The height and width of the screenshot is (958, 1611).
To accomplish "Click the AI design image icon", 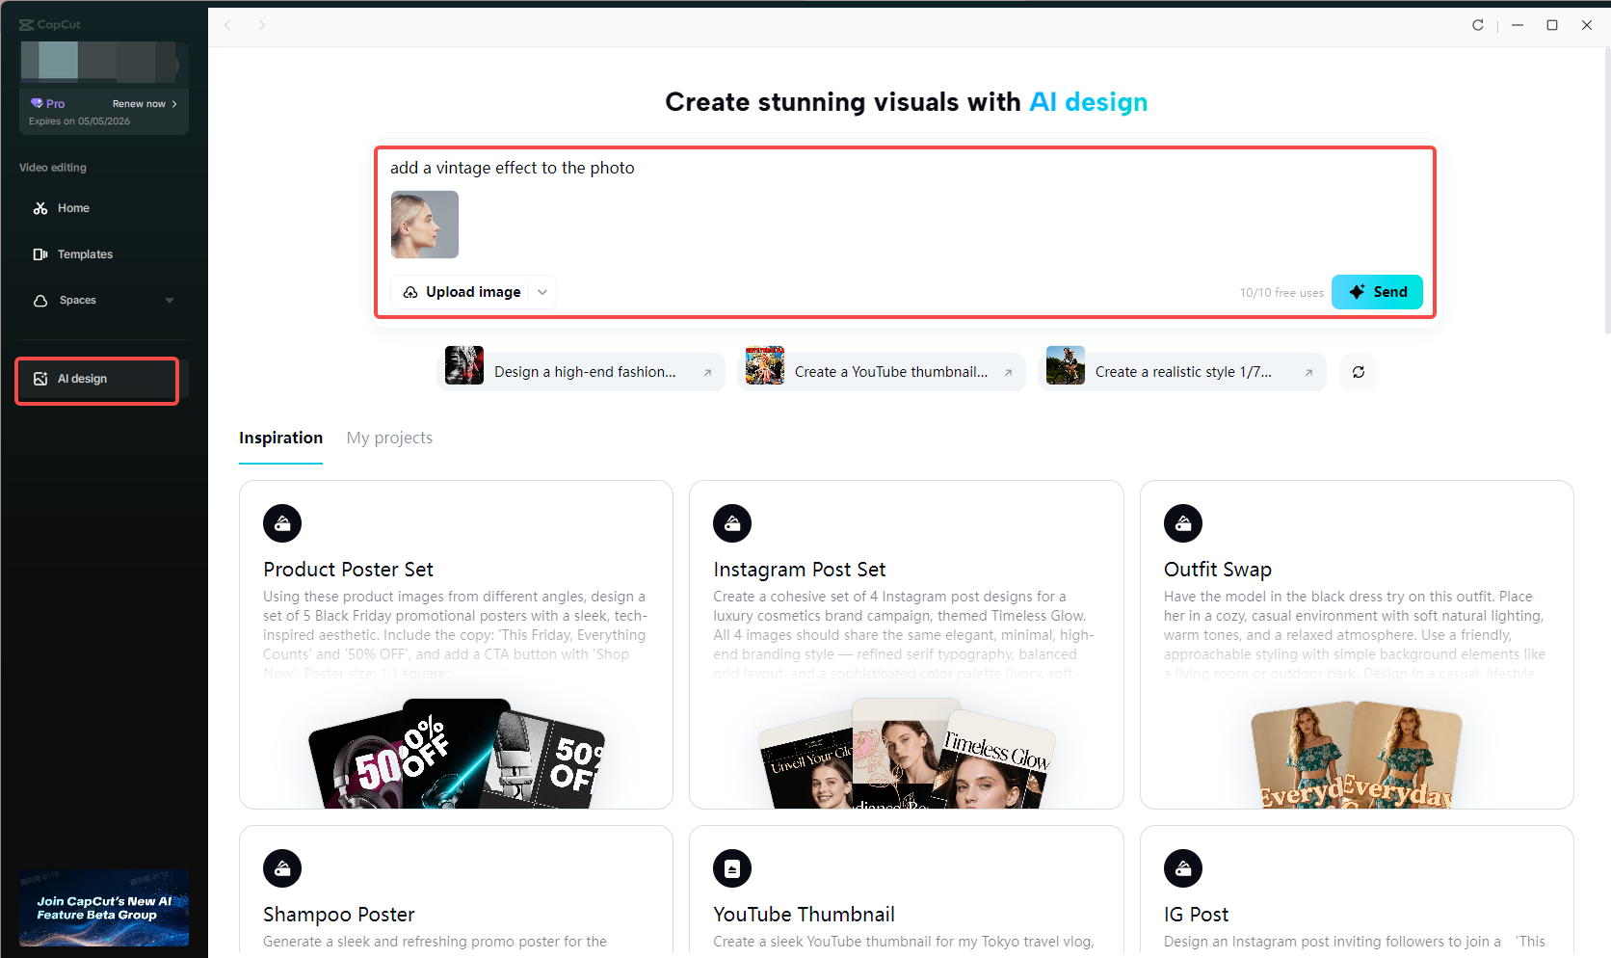I will pyautogui.click(x=40, y=379).
